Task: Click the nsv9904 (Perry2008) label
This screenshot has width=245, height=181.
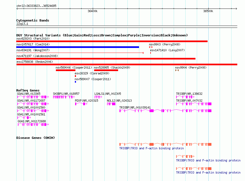Action: click(x=191, y=67)
